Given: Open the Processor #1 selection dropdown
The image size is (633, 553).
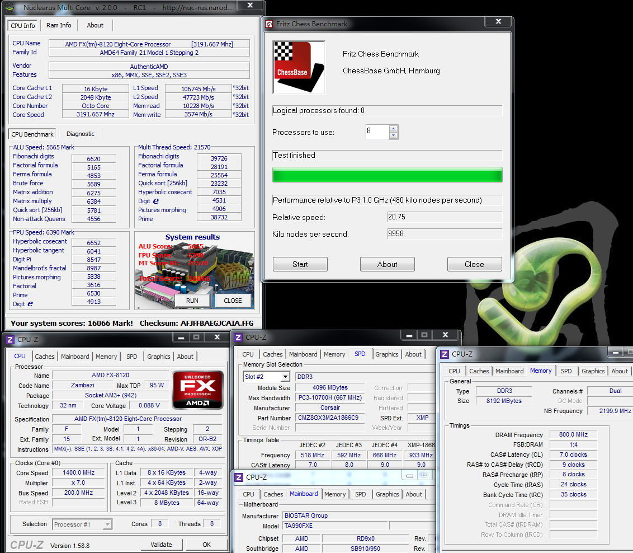Looking at the screenshot, I should pyautogui.click(x=107, y=524).
